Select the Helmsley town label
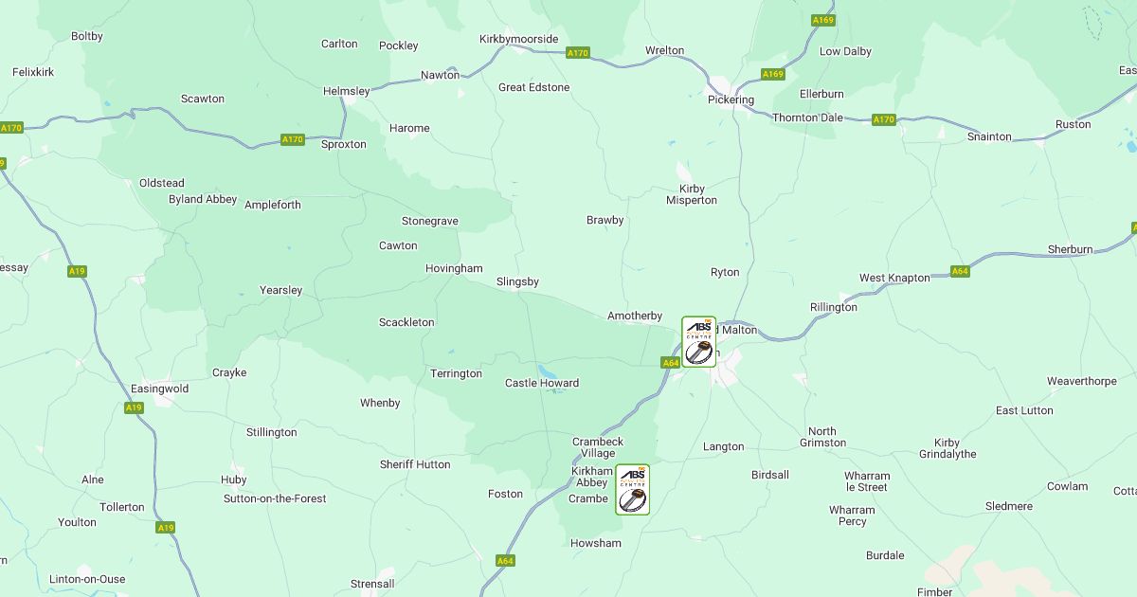The width and height of the screenshot is (1137, 597). click(347, 91)
